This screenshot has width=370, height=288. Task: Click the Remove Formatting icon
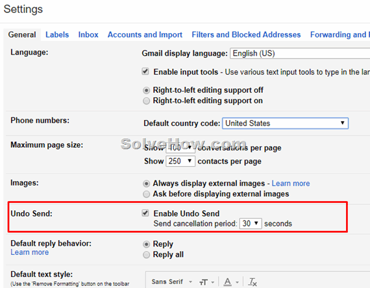[253, 282]
